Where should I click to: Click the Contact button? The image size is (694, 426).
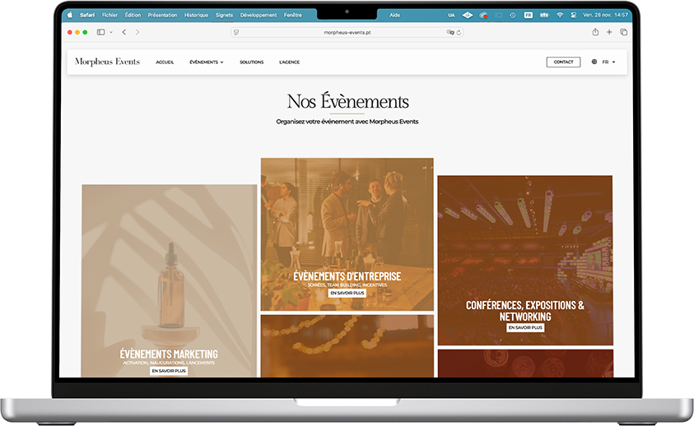point(563,62)
